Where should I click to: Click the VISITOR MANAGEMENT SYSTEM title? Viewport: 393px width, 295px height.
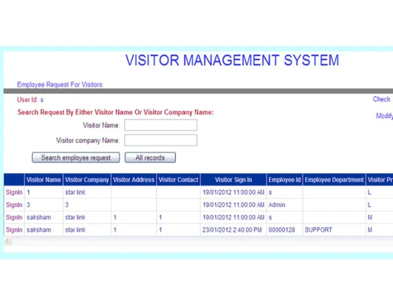coord(232,60)
